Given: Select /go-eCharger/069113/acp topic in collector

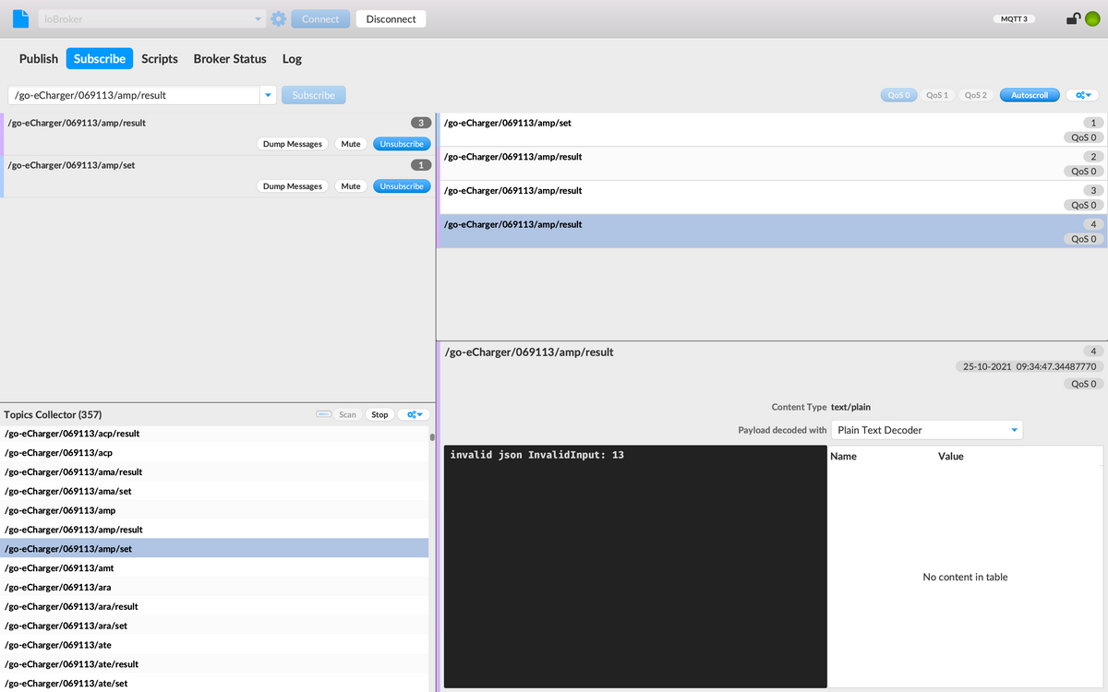Looking at the screenshot, I should pyautogui.click(x=214, y=453).
